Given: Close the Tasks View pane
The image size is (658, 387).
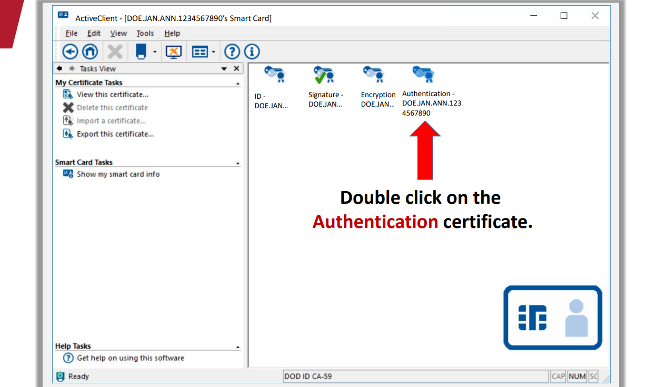Looking at the screenshot, I should click(236, 69).
